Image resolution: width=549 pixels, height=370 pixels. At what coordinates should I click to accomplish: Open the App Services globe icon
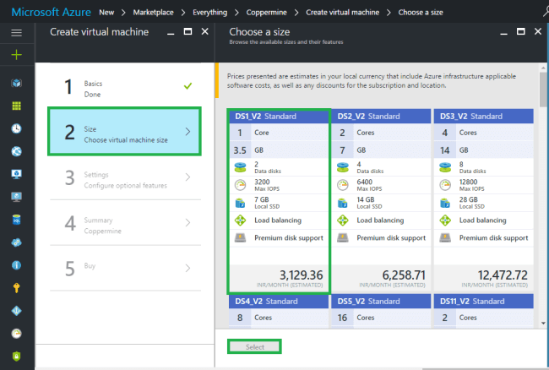pos(16,151)
